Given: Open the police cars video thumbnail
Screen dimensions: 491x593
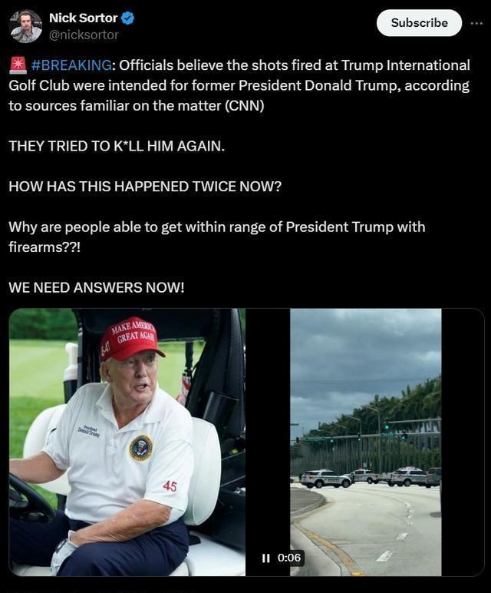Looking at the screenshot, I should click(365, 442).
